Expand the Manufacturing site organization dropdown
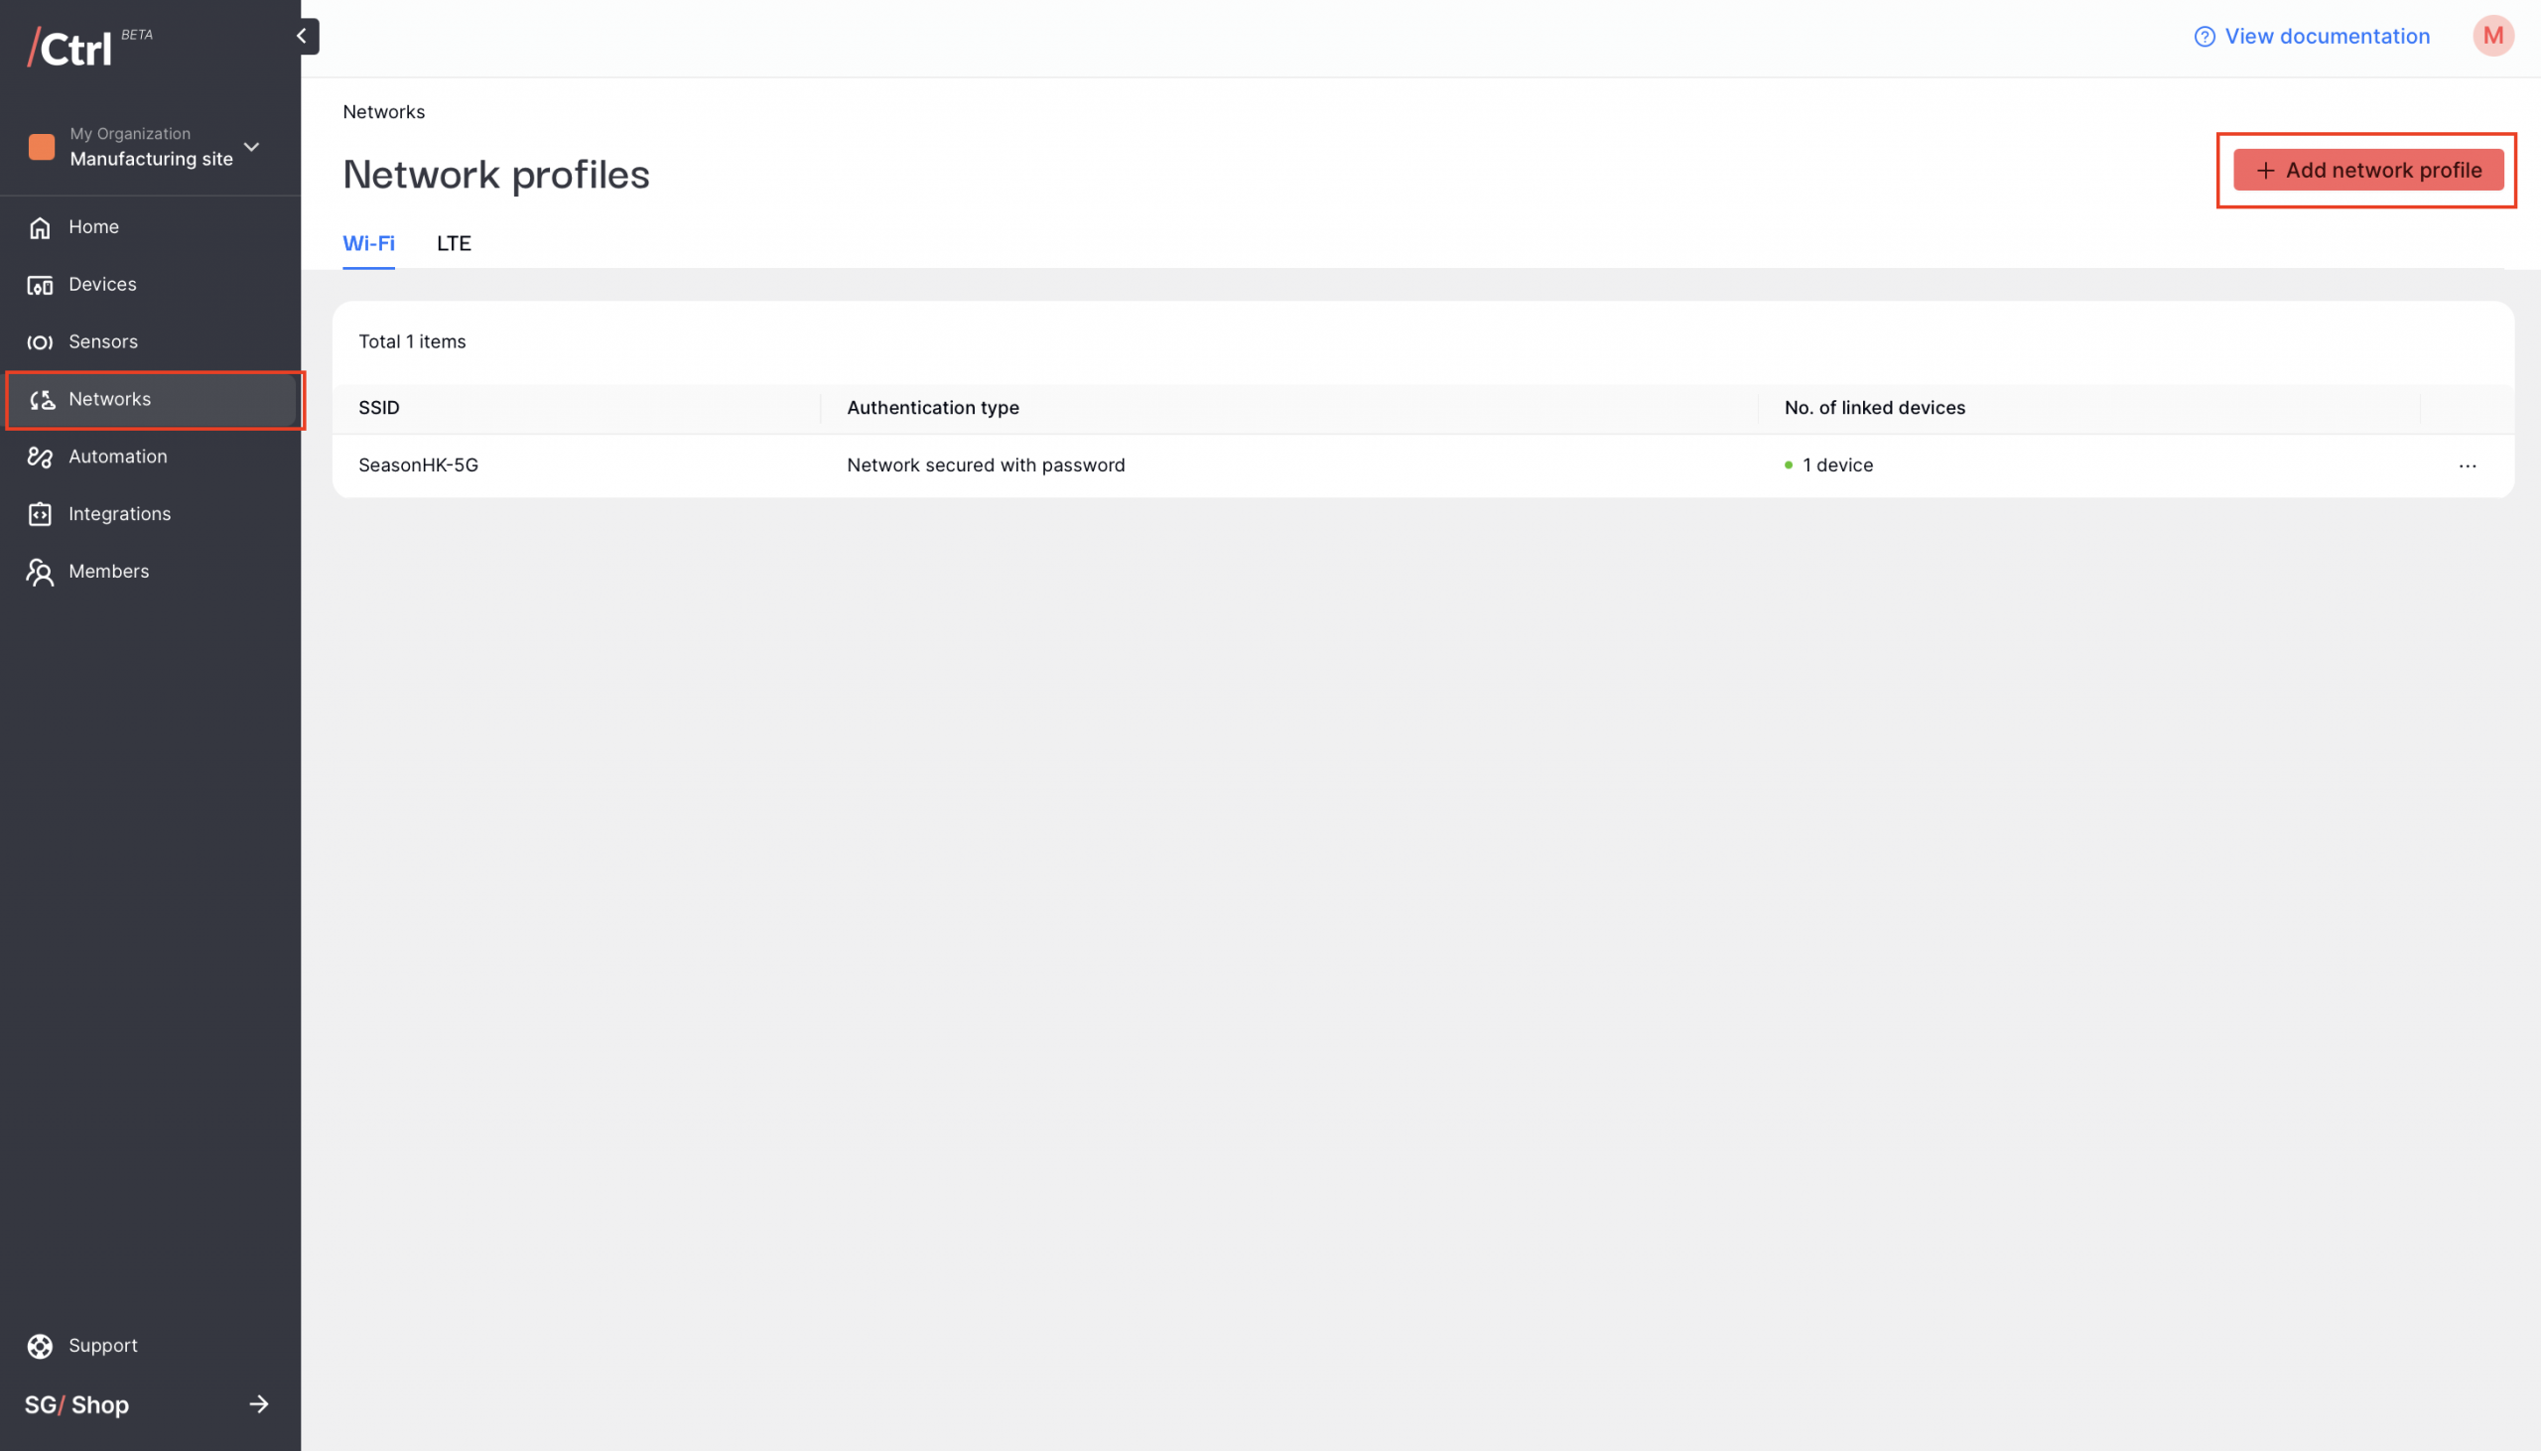 [x=251, y=148]
